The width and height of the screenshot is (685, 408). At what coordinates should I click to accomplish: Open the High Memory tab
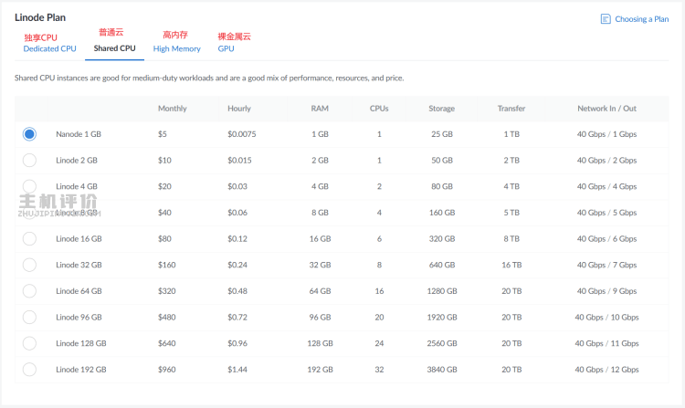[176, 49]
